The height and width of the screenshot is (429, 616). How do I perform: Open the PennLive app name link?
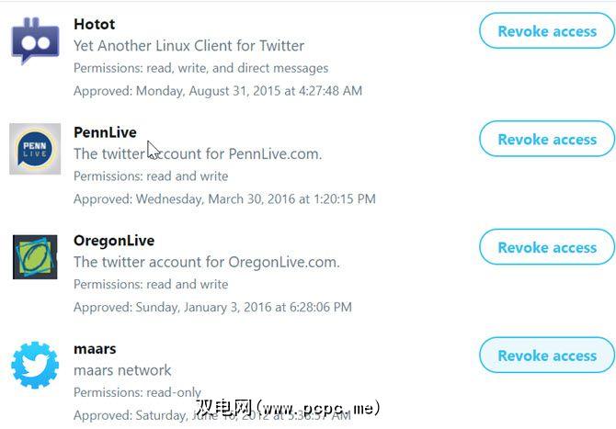[x=105, y=132]
